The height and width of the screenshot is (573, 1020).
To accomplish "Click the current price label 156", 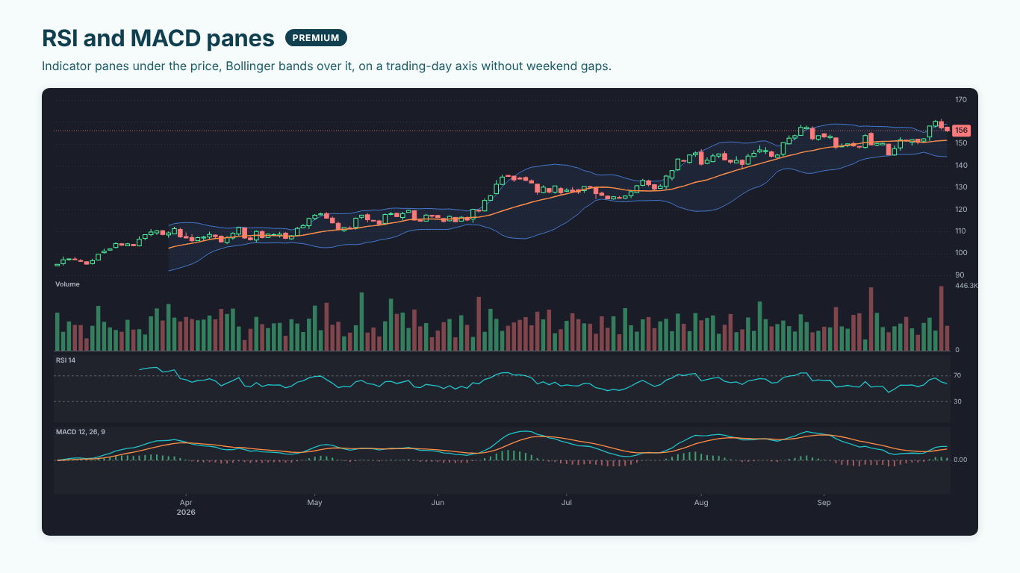I will pos(961,131).
